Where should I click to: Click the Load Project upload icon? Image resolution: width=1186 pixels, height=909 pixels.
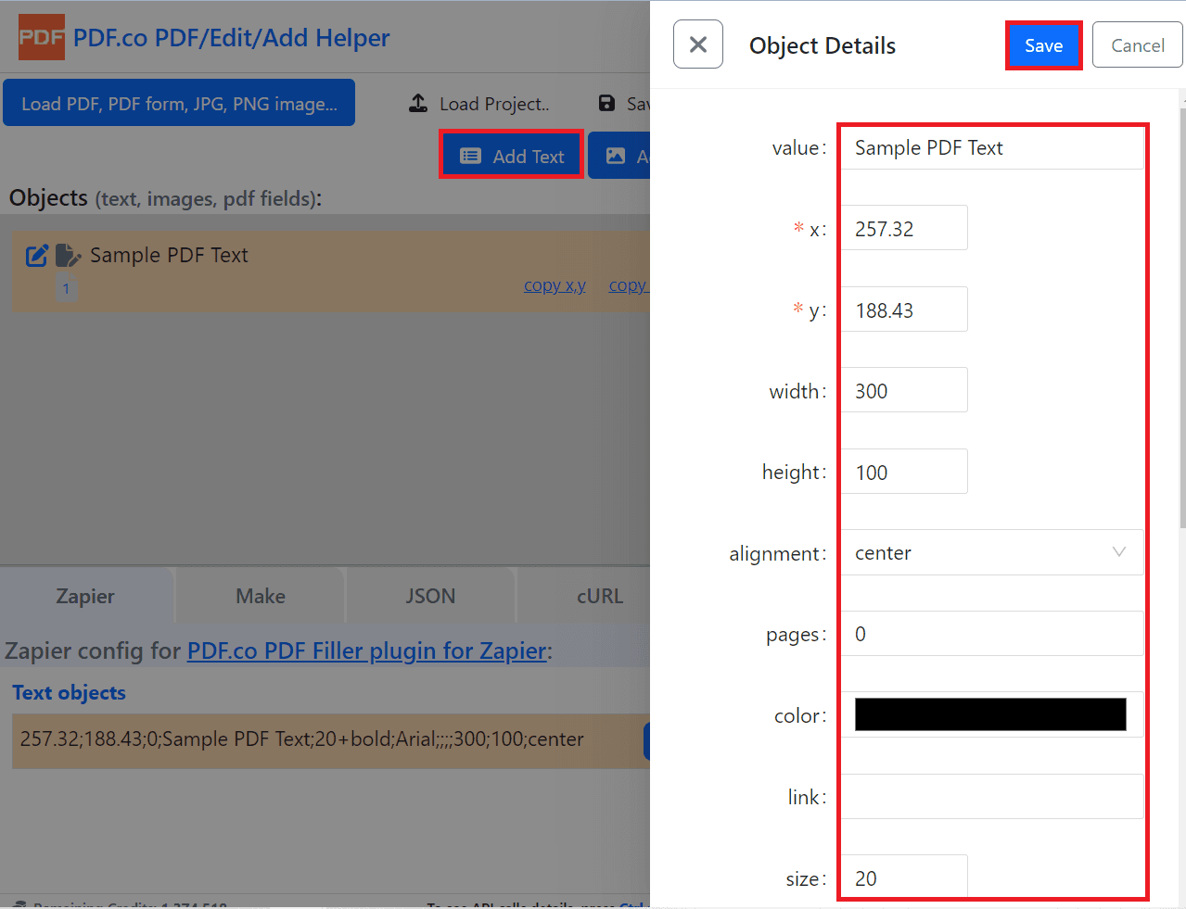(419, 104)
